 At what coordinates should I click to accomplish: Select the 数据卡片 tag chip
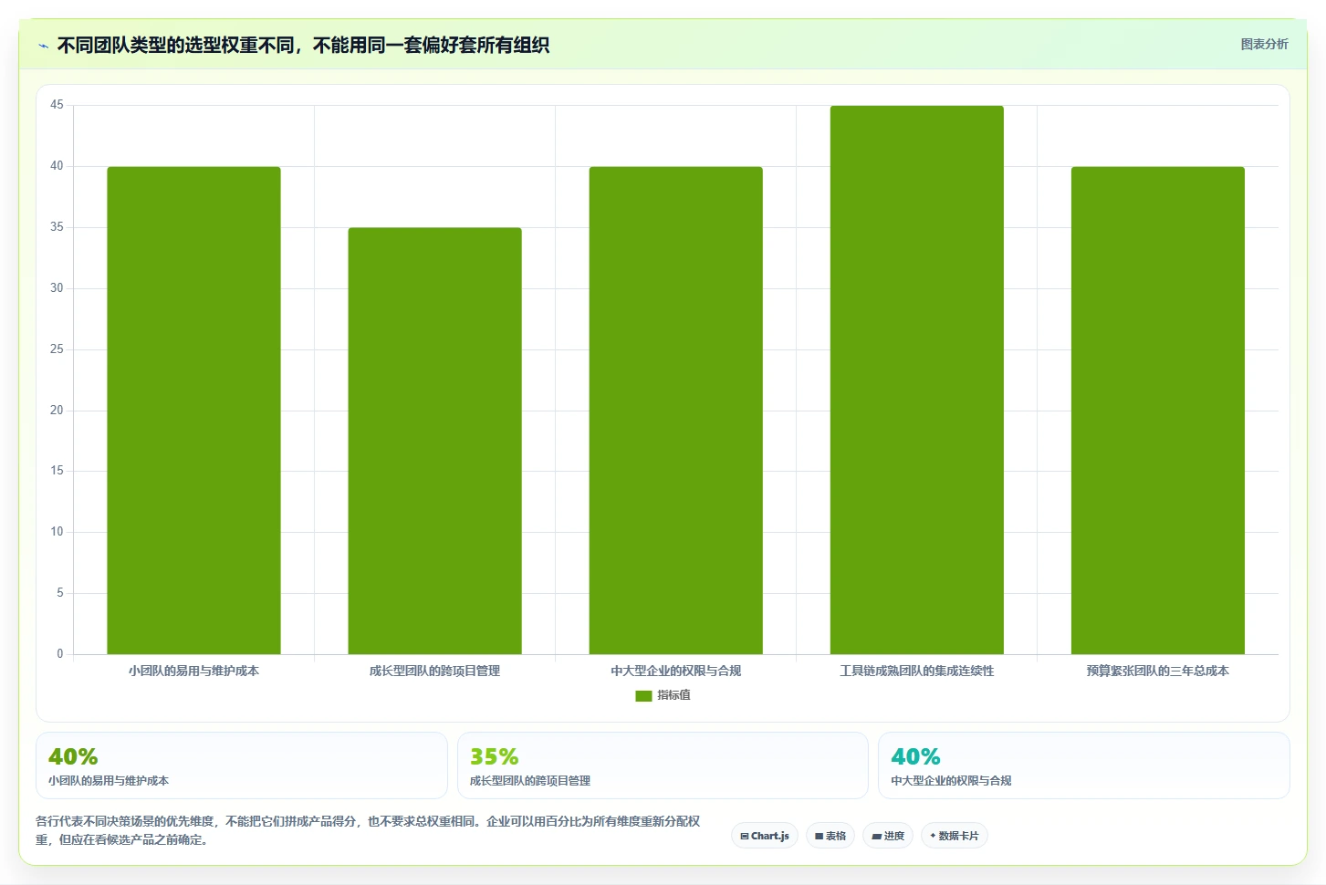tap(955, 836)
